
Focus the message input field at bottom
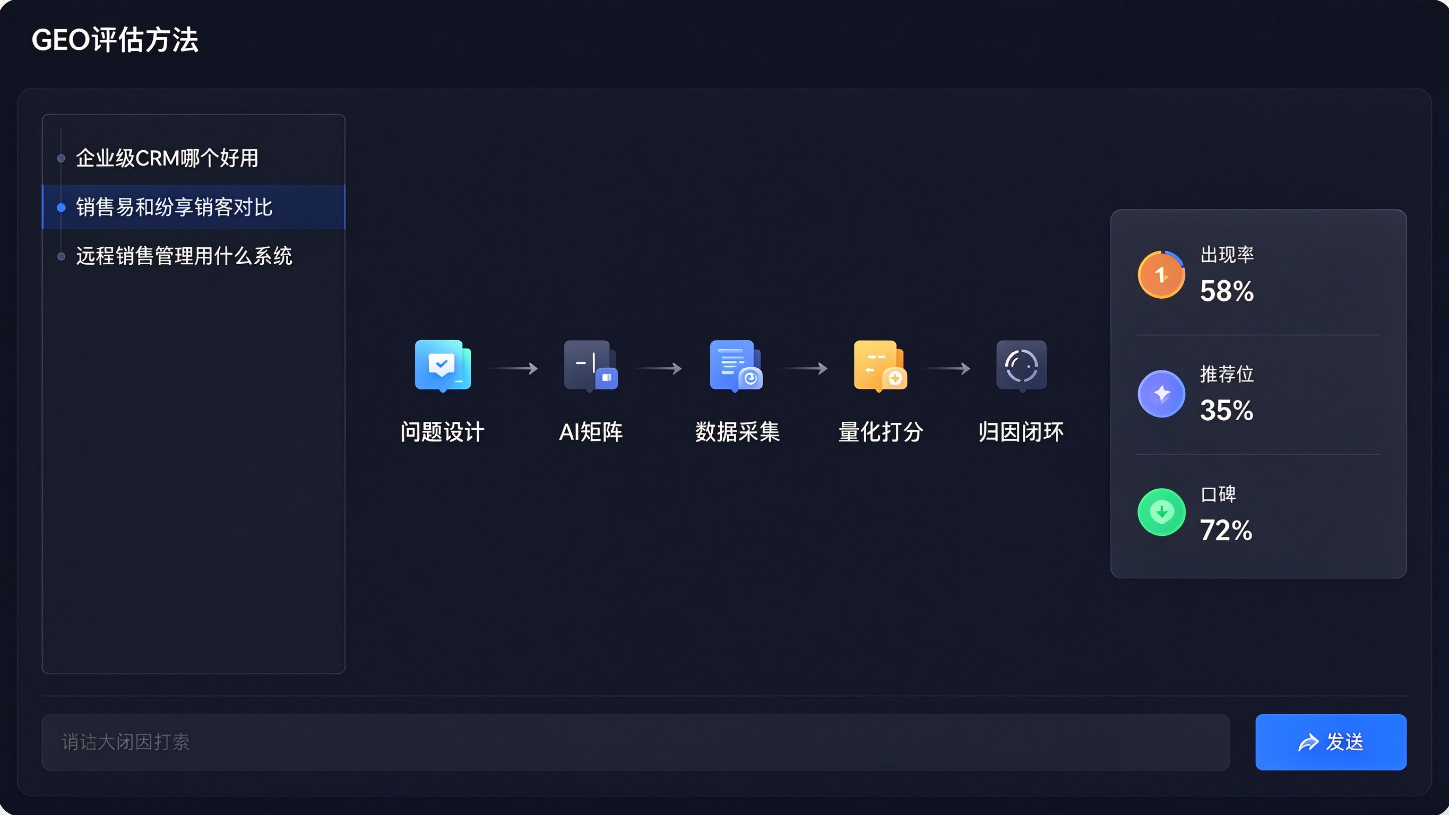636,742
